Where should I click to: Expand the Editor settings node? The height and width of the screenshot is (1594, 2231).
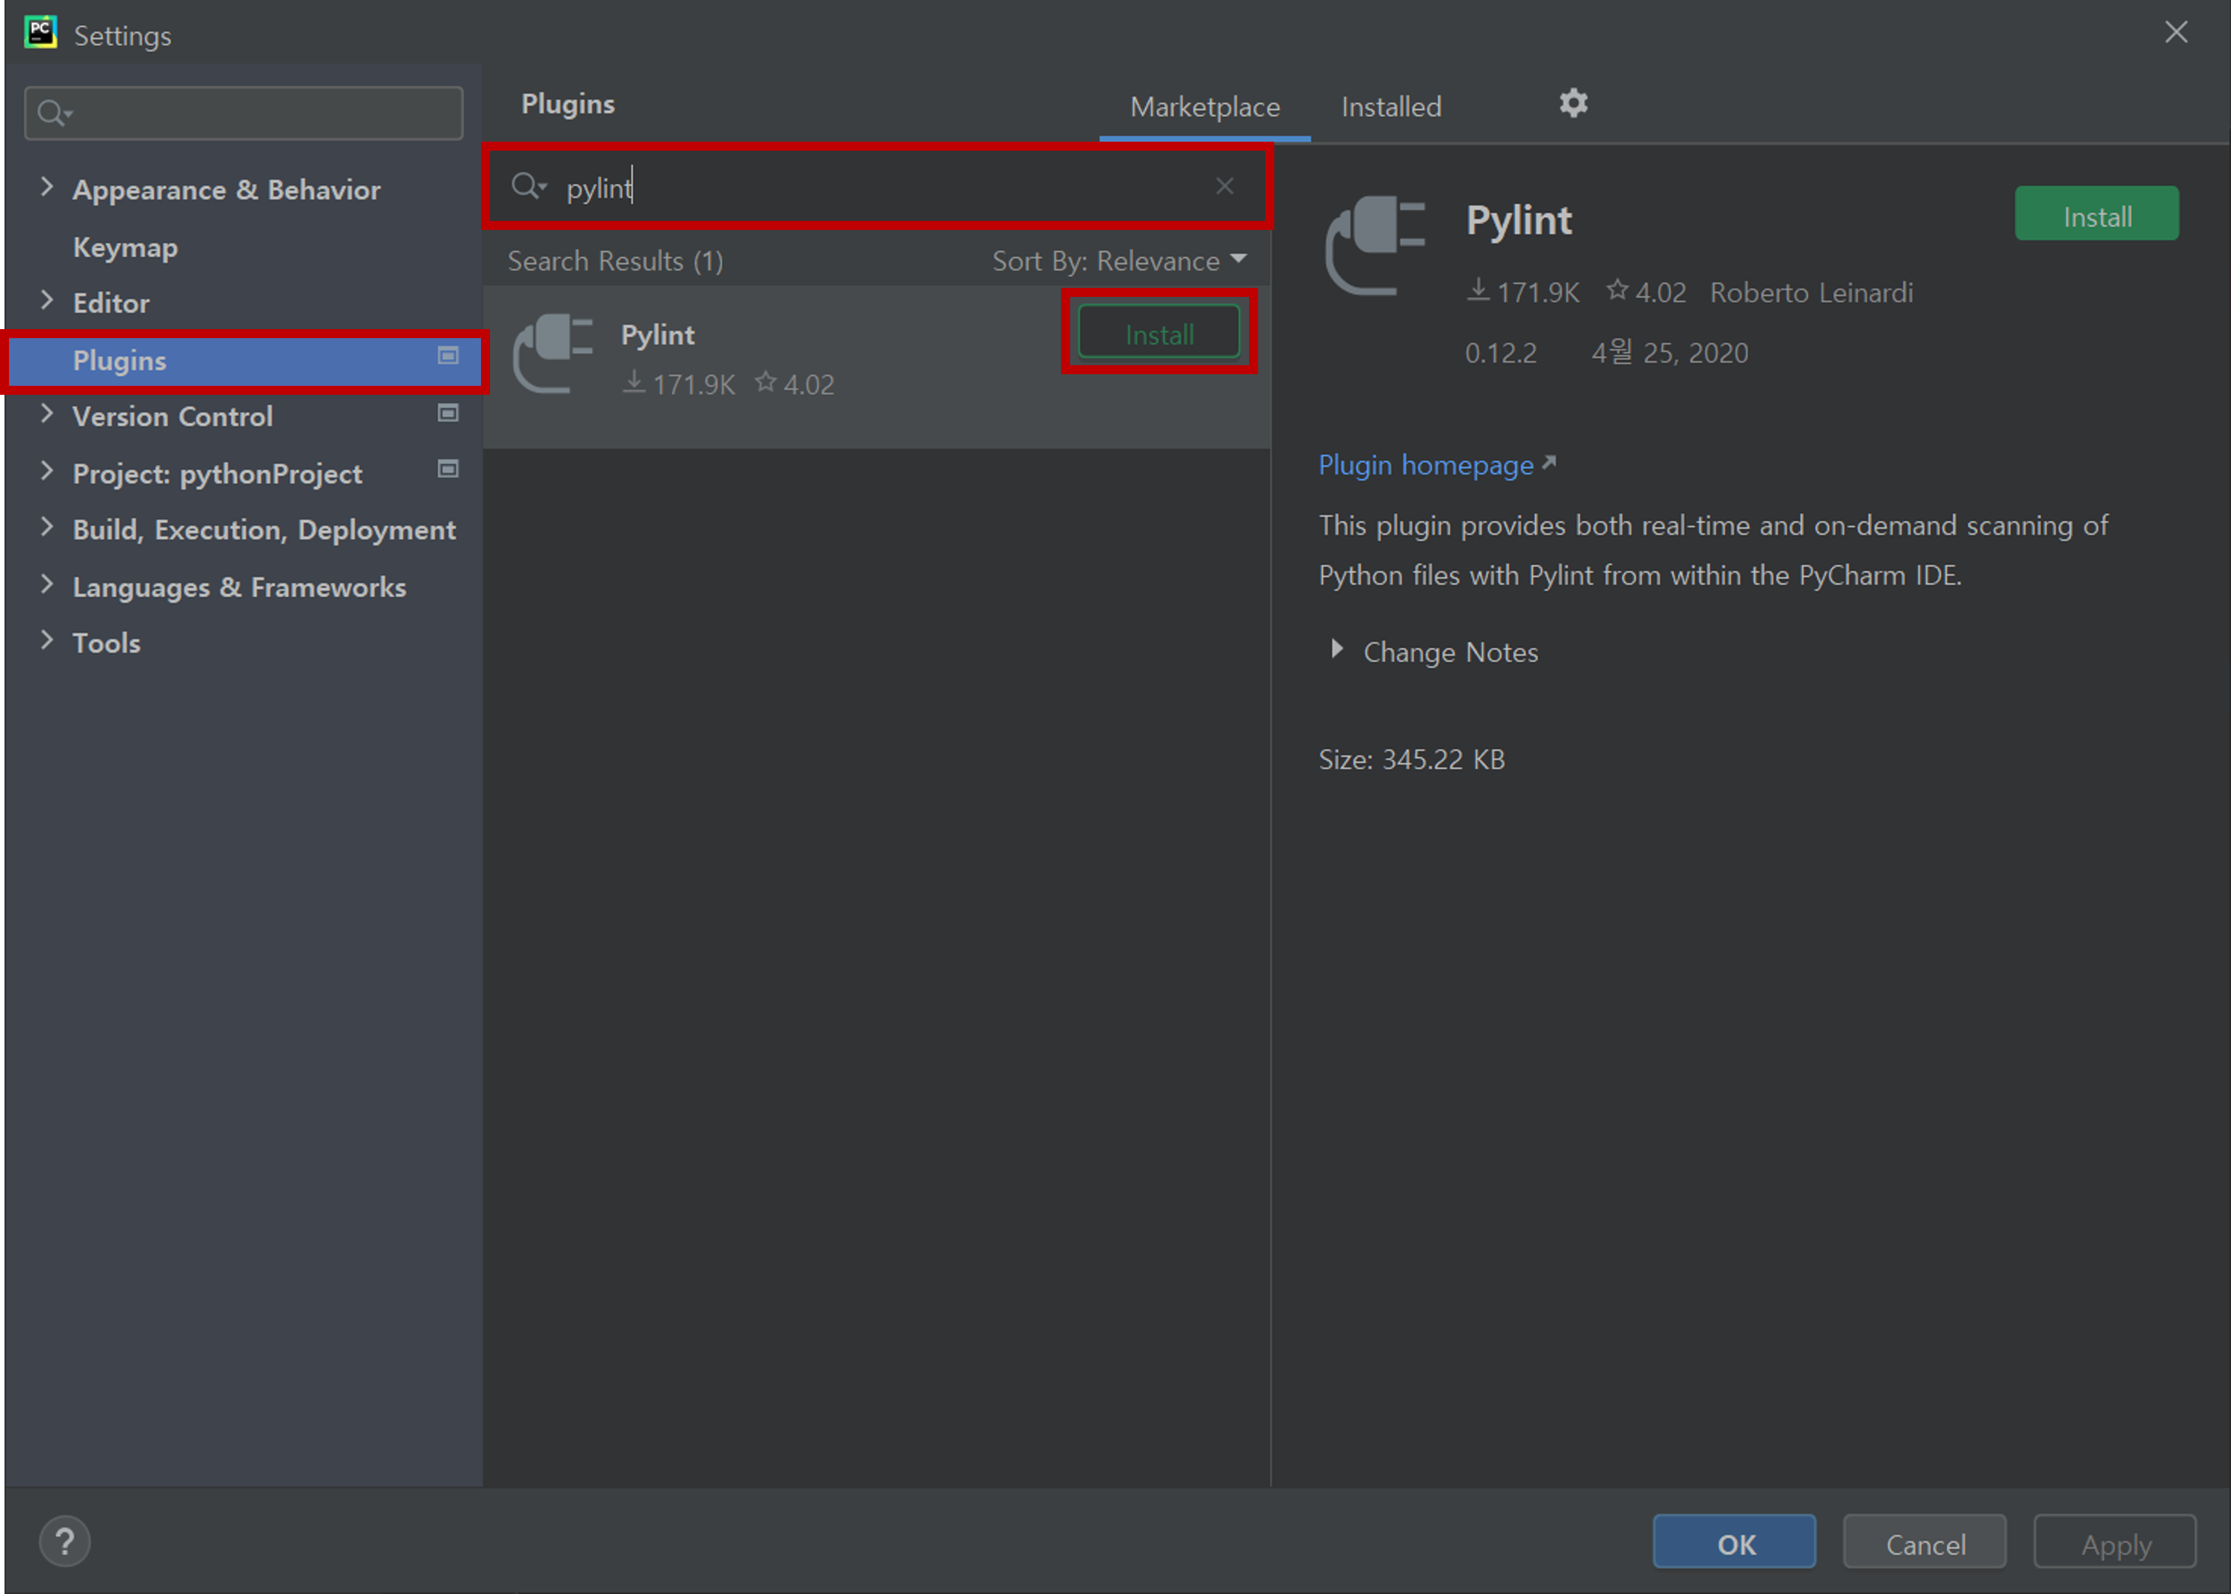tap(46, 301)
